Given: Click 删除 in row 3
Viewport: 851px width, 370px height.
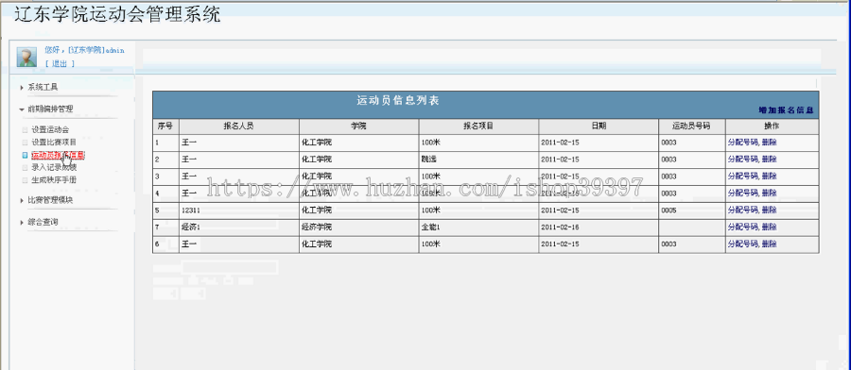Looking at the screenshot, I should point(769,177).
